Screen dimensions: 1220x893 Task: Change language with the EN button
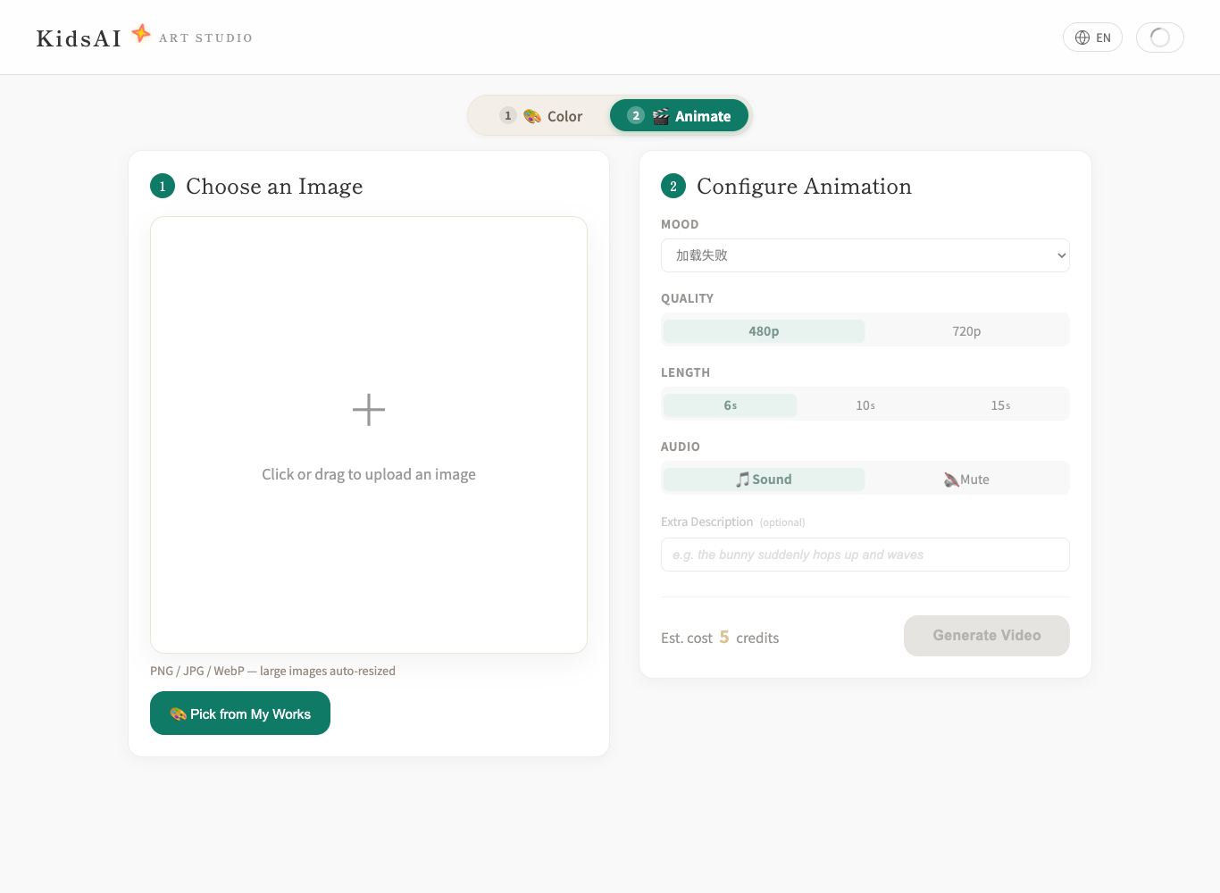point(1092,38)
